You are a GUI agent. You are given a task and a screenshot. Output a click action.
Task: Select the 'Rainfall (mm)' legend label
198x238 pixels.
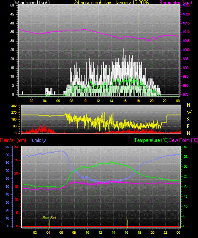[13, 140]
